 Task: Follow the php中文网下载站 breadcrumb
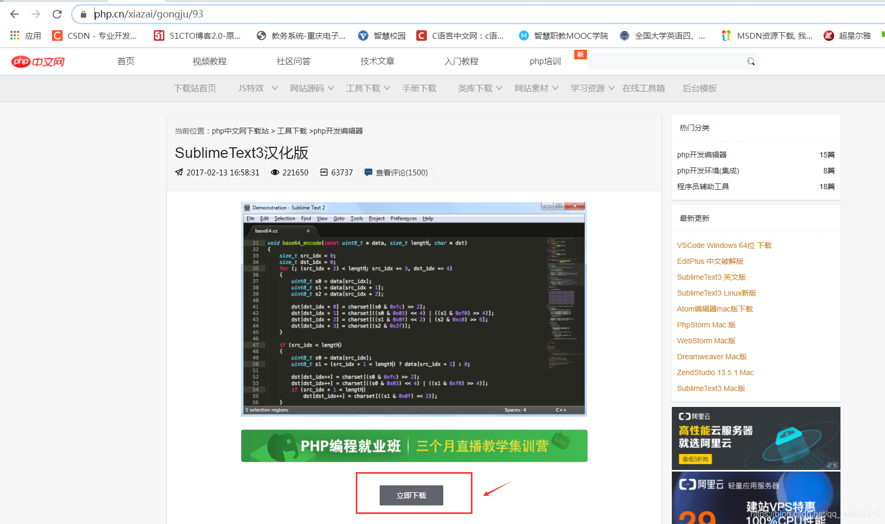(x=240, y=131)
